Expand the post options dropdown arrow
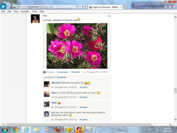177x133 pixels. [109, 16]
